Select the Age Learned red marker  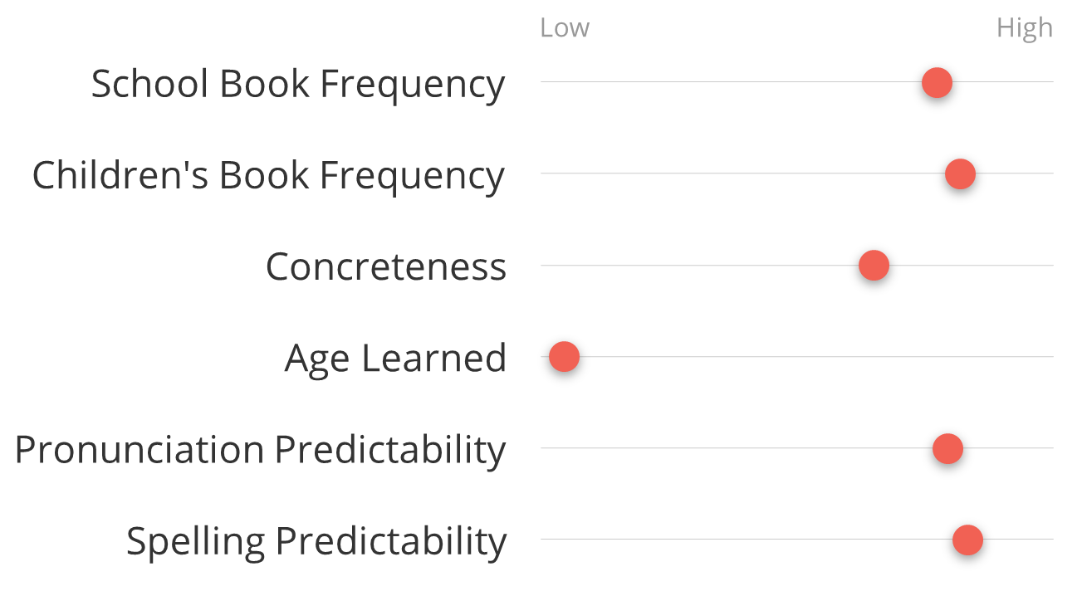point(564,357)
